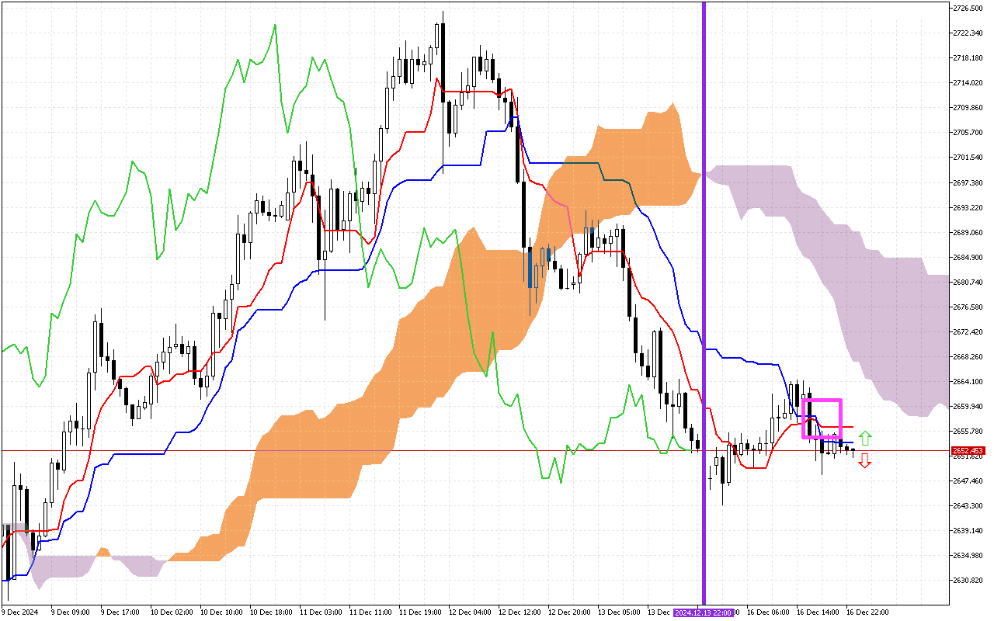Click the 10 Dec 10:00 time axis label
Viewport: 994px width, 621px height.
point(223,612)
